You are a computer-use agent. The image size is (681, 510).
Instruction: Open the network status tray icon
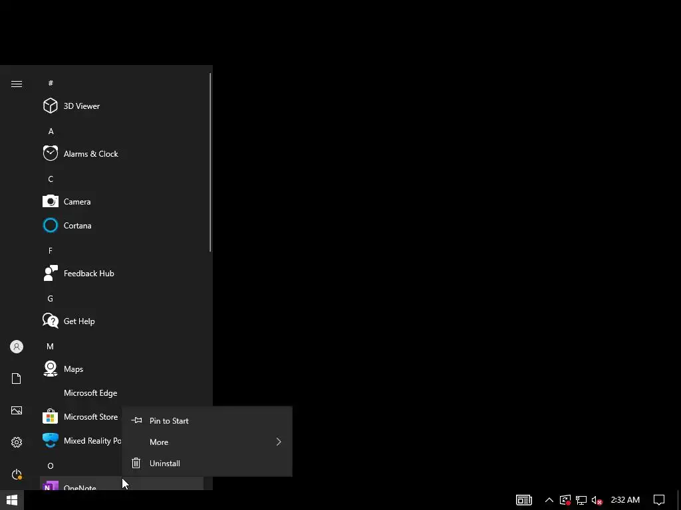[581, 500]
